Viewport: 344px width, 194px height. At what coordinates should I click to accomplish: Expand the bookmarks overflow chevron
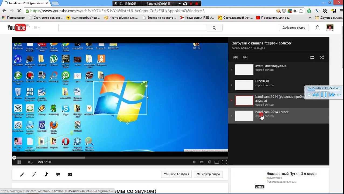(310, 18)
